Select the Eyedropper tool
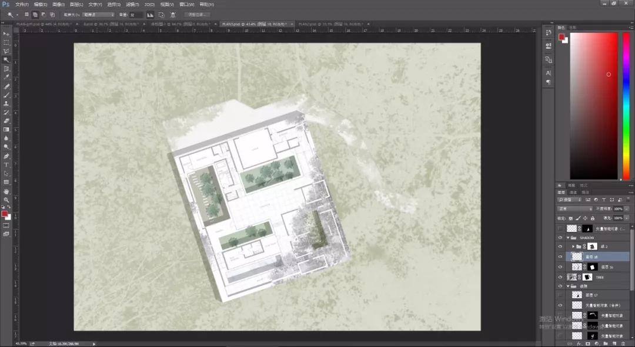 [x=6, y=78]
